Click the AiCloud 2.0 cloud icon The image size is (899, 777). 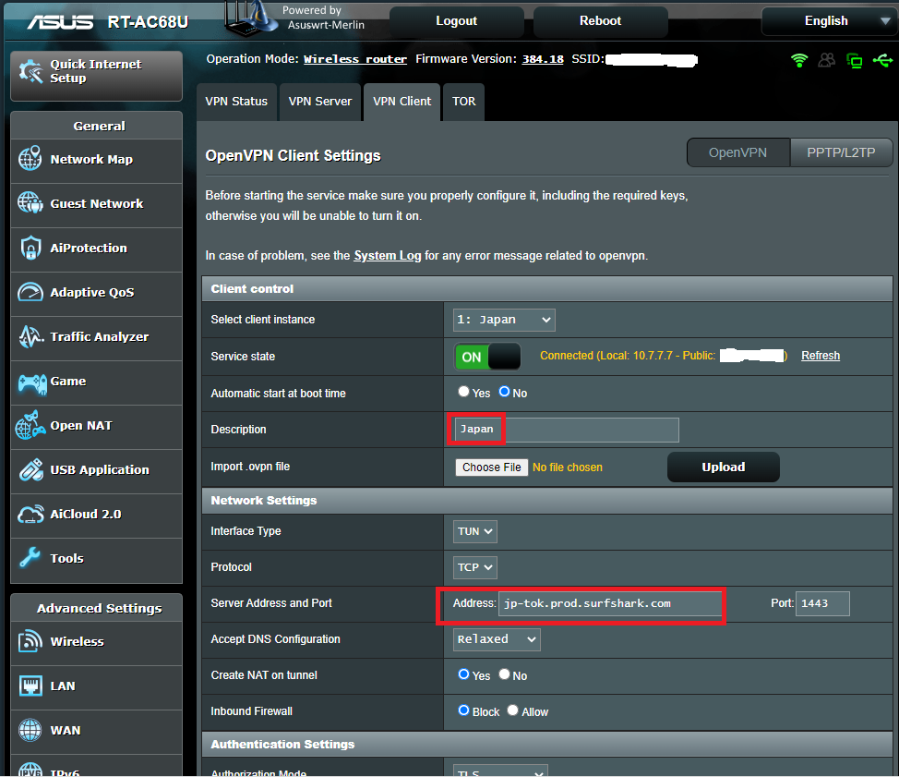(x=30, y=515)
